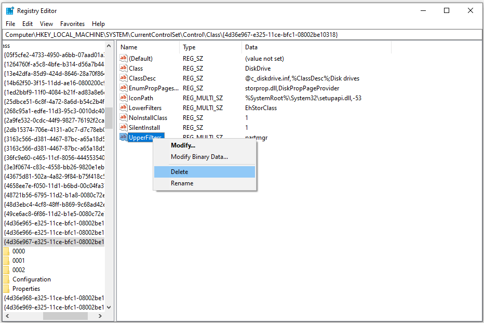Viewport: 484px width, 323px height.
Task: Open the View menu
Action: coord(46,23)
